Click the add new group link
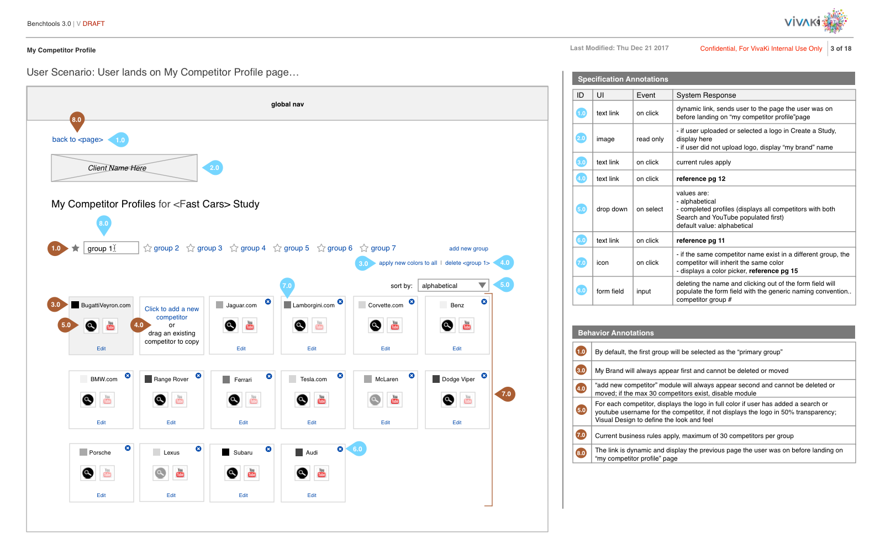This screenshot has width=875, height=539. [x=468, y=249]
